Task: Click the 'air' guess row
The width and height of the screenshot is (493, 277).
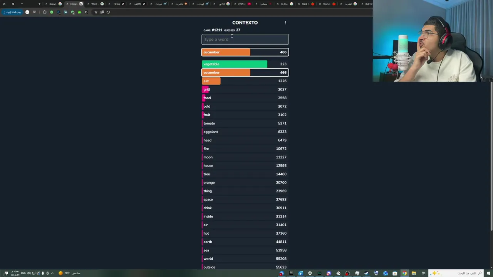Action: point(245,225)
